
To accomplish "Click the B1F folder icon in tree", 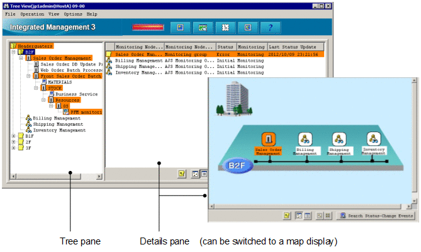I will point(21,136).
